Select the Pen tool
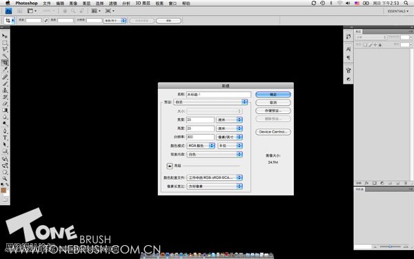Screen dimensions: 414x259 (x=5, y=131)
